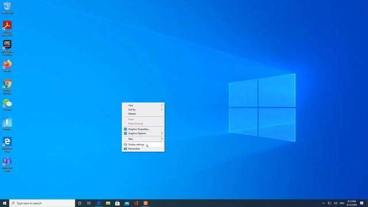
Task: Select the Google Chrome desktop shortcut
Action: tap(7, 87)
